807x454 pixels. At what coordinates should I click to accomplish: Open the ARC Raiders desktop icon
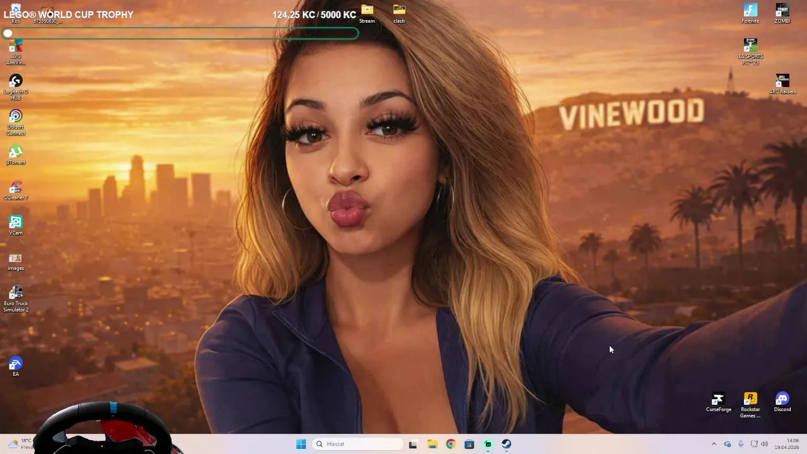coord(782,84)
